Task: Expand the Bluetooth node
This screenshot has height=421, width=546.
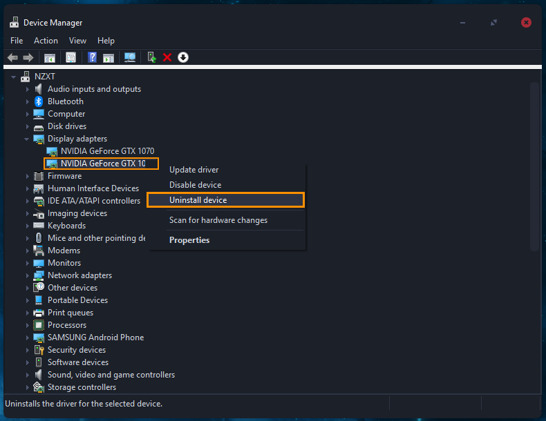Action: [x=28, y=102]
